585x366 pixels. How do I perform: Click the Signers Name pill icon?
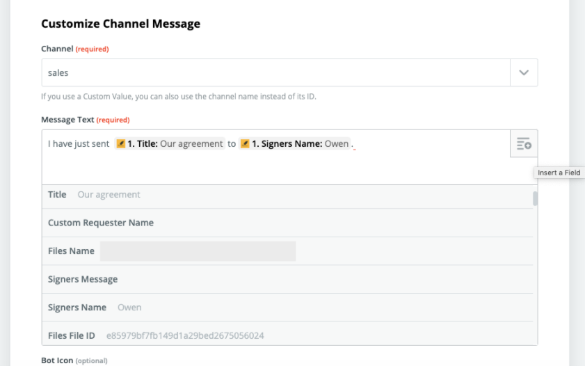coord(245,143)
